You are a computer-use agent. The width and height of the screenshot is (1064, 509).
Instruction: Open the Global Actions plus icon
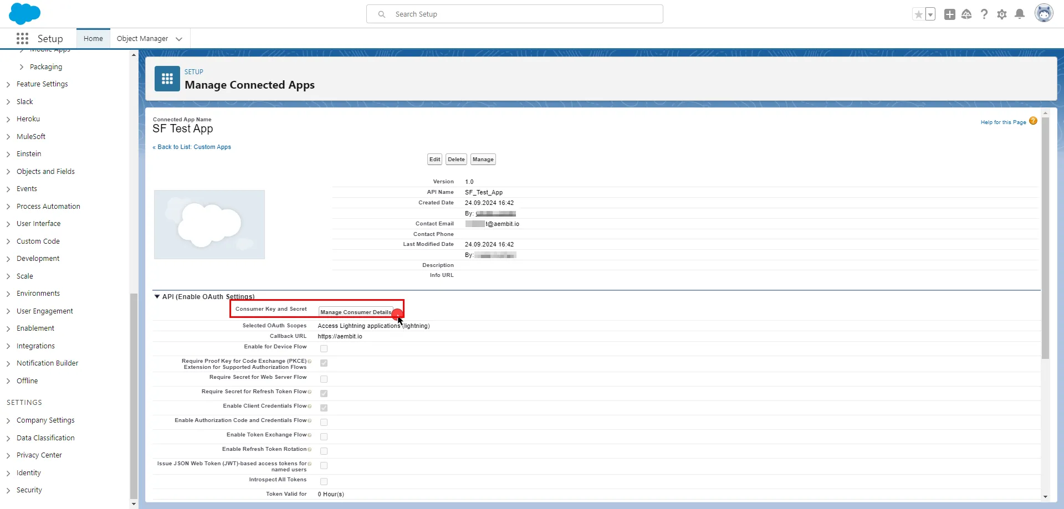(950, 14)
